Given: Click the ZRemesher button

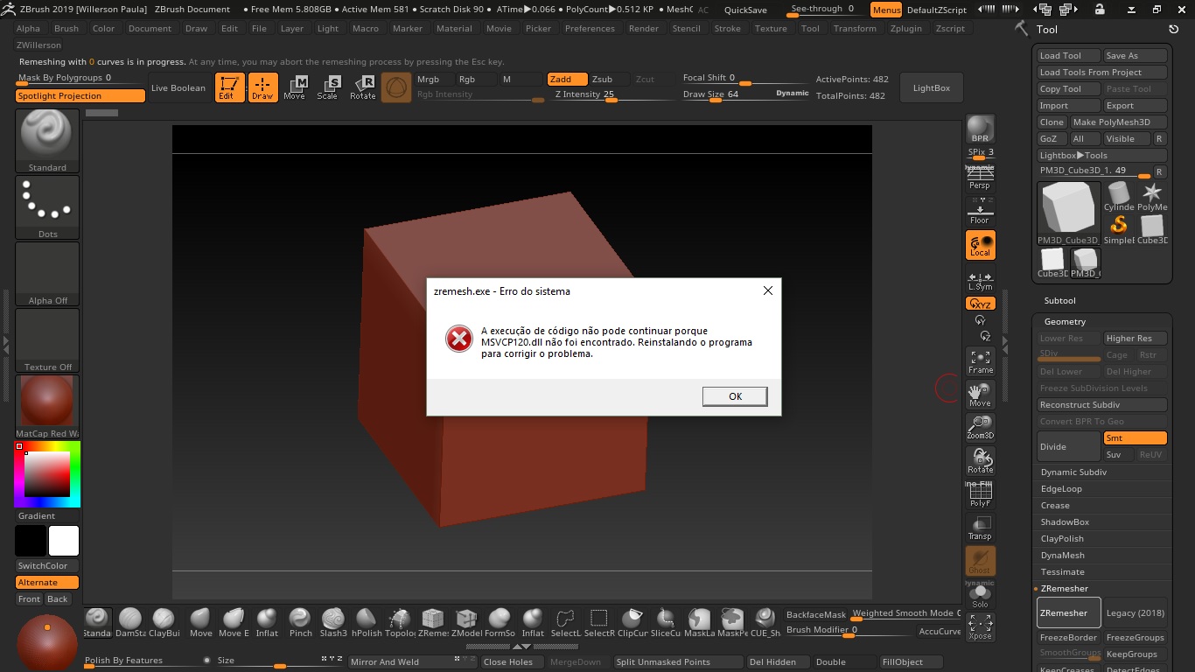Looking at the screenshot, I should (1069, 612).
